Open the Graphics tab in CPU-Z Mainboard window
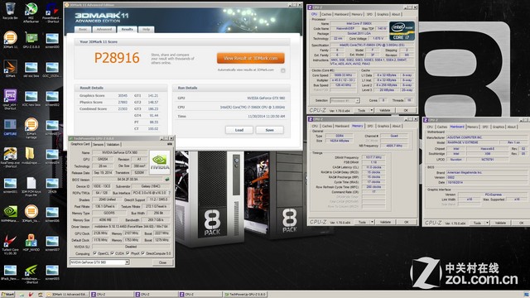This screenshot has height=298, width=530. coord(499,127)
